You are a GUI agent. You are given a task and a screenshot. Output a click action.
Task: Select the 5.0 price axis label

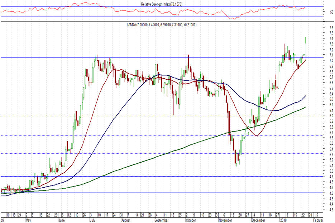point(331,171)
